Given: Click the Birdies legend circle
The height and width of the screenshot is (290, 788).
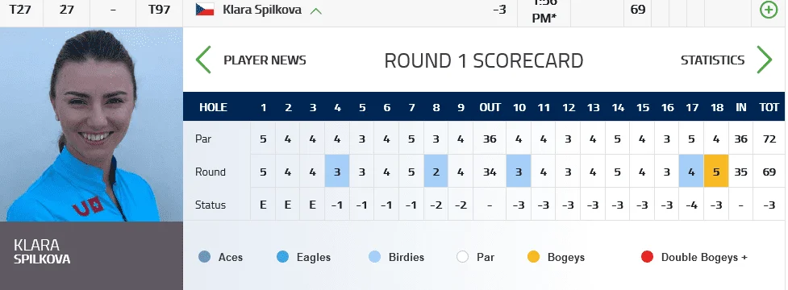Looking at the screenshot, I should click(x=375, y=257).
